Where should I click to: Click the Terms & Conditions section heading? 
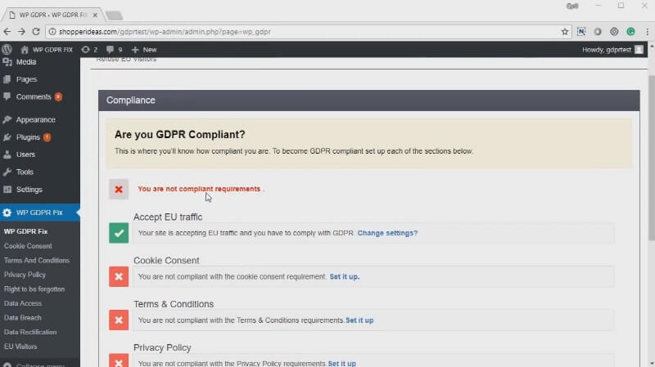coord(174,304)
